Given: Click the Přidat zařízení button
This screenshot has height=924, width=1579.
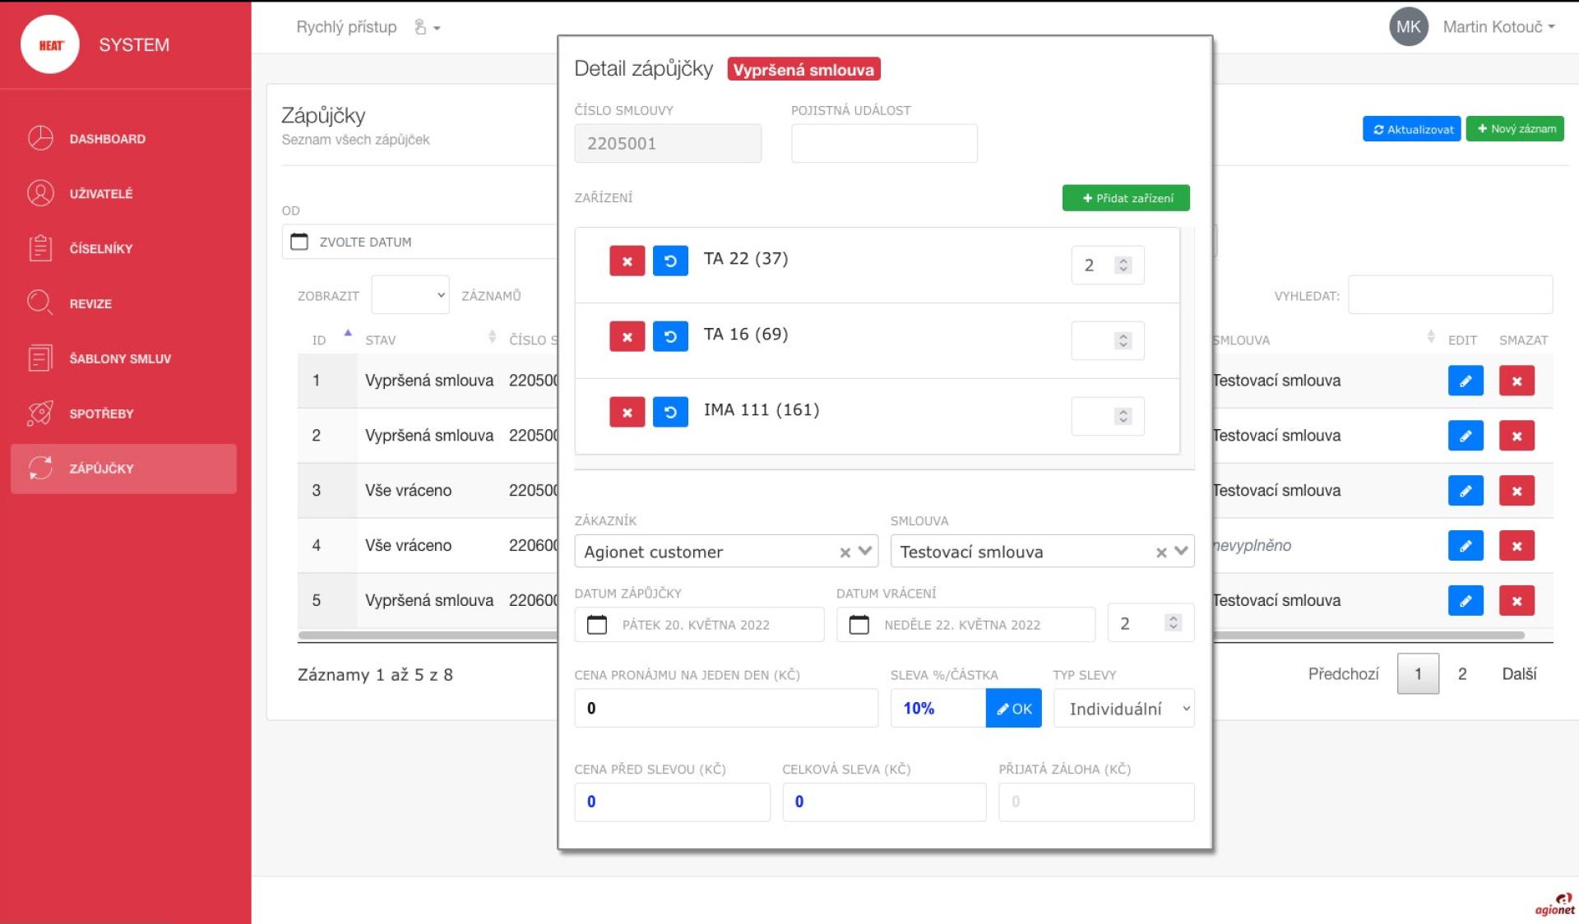Looking at the screenshot, I should click(1126, 198).
